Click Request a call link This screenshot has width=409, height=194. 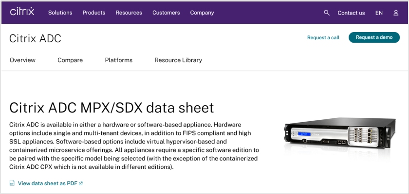(x=323, y=38)
